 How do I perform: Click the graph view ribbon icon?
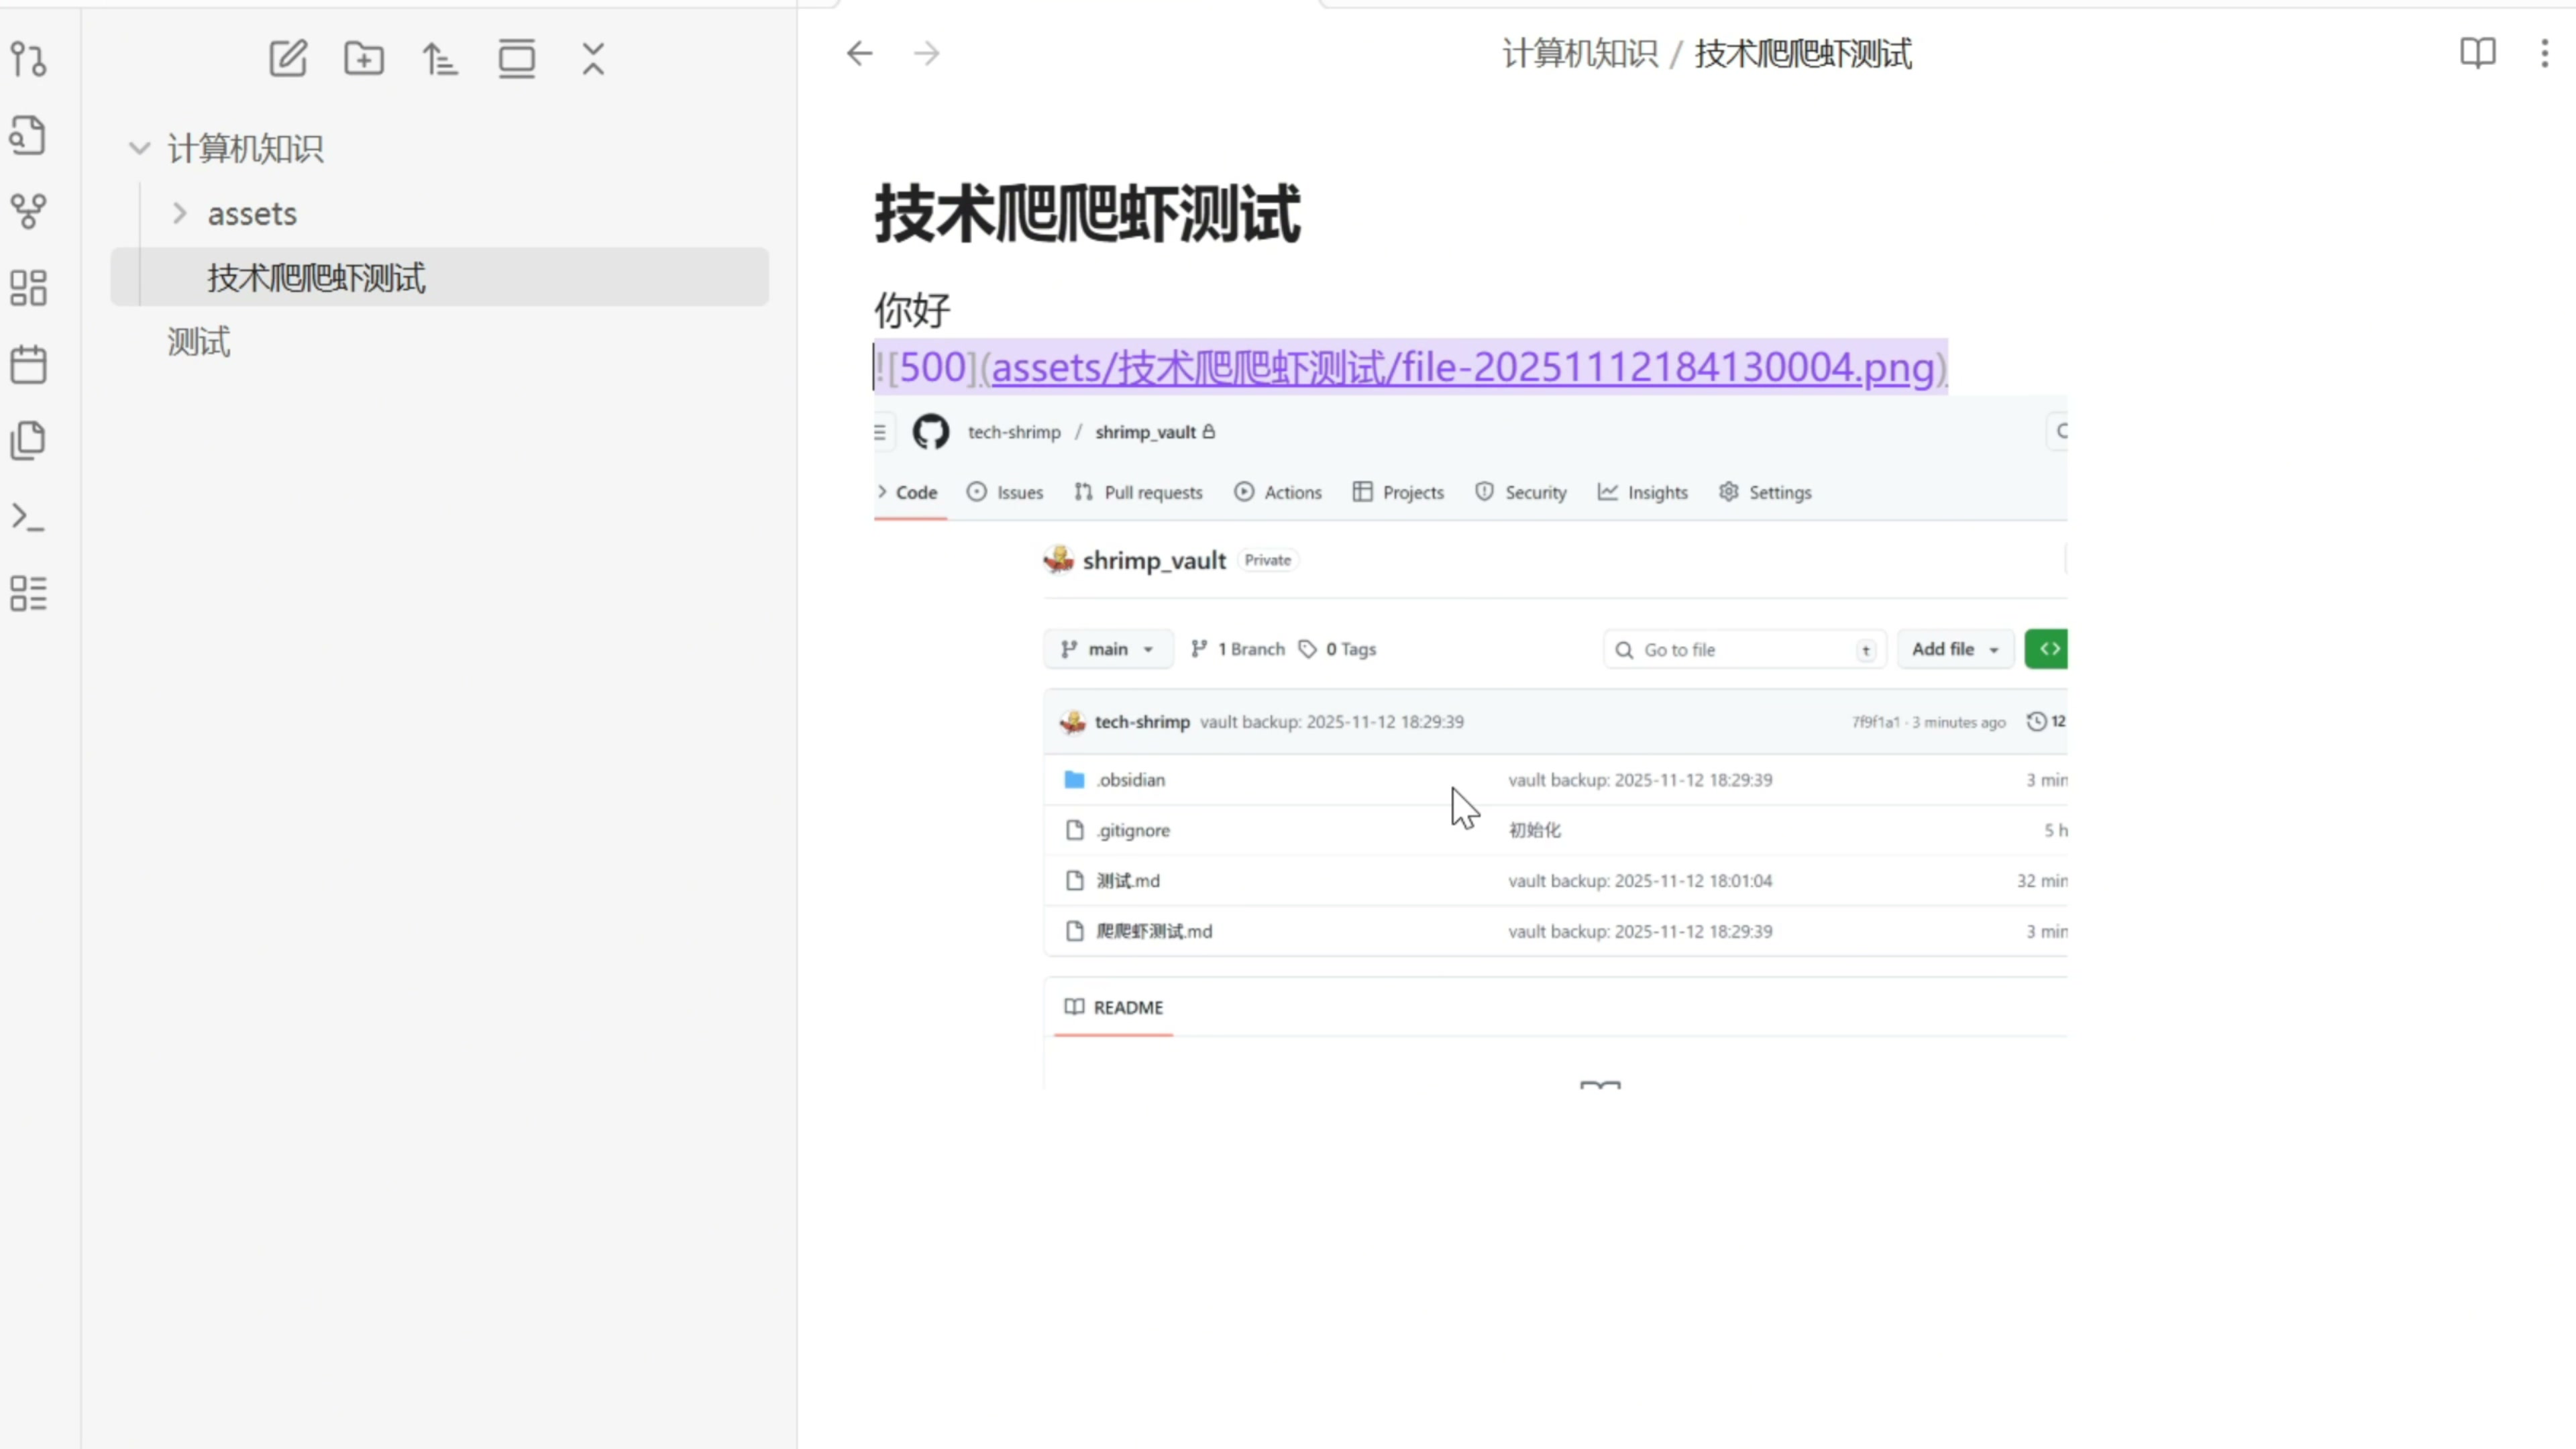click(28, 211)
